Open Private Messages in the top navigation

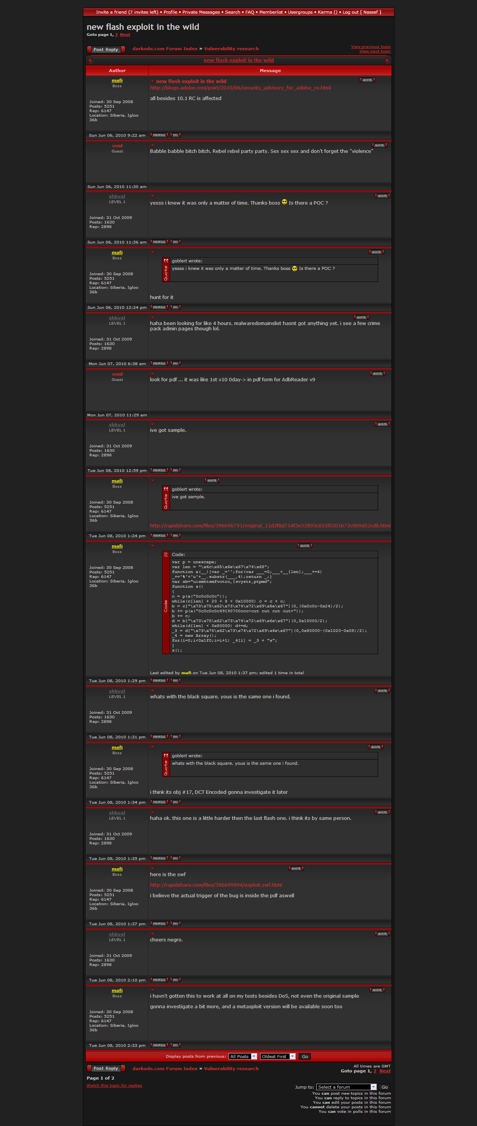click(x=201, y=12)
